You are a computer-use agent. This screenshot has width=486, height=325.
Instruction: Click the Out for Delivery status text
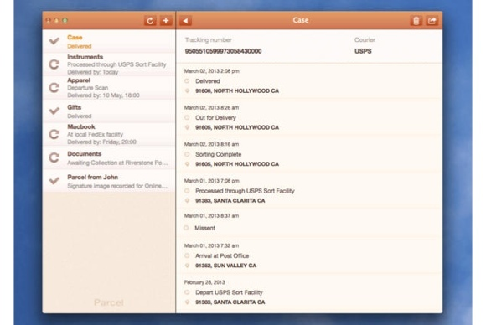[x=215, y=118]
